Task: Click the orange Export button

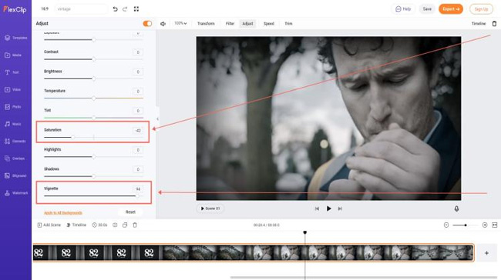Action: 451,9
